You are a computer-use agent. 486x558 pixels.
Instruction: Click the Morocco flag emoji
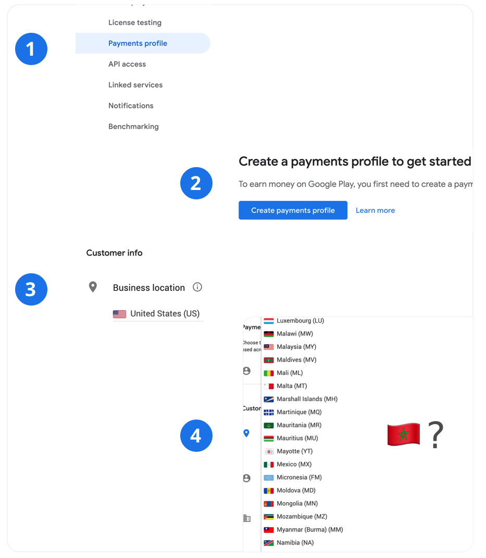[x=403, y=434]
